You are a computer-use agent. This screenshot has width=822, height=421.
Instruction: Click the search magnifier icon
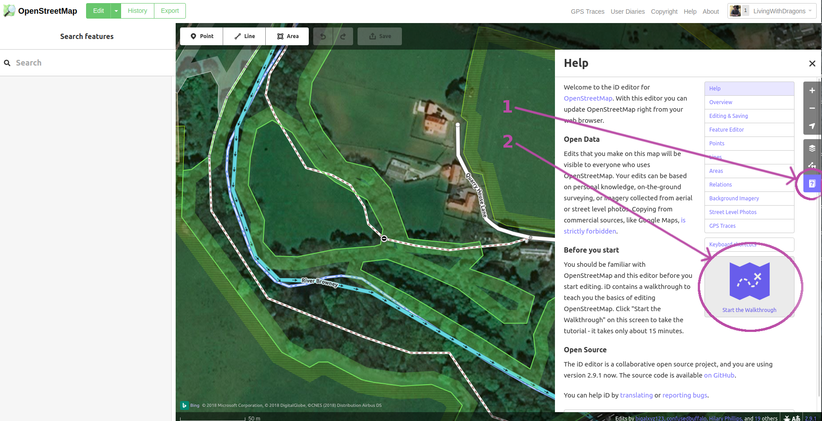pyautogui.click(x=7, y=63)
